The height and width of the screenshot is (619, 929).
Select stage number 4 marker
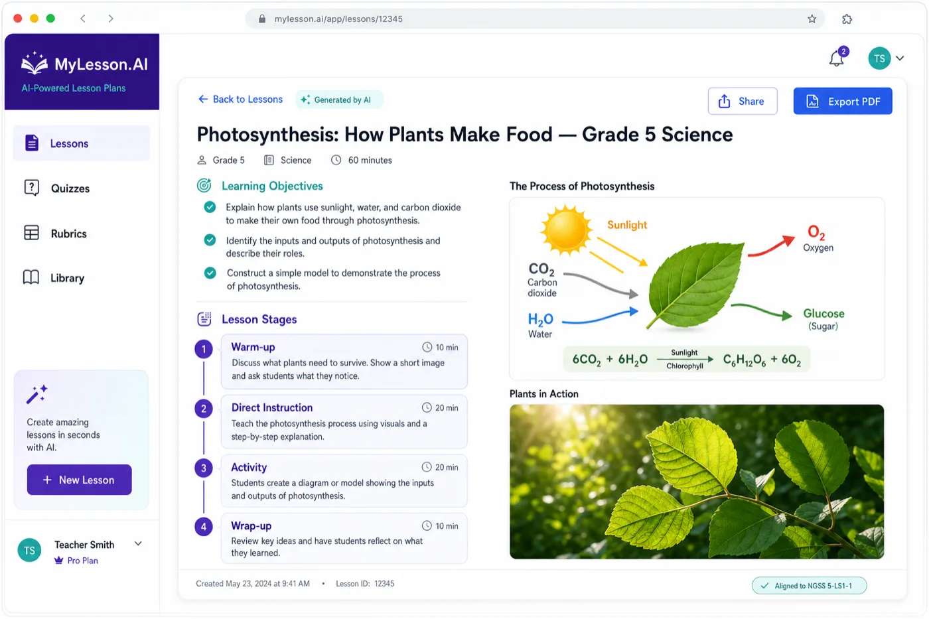204,527
